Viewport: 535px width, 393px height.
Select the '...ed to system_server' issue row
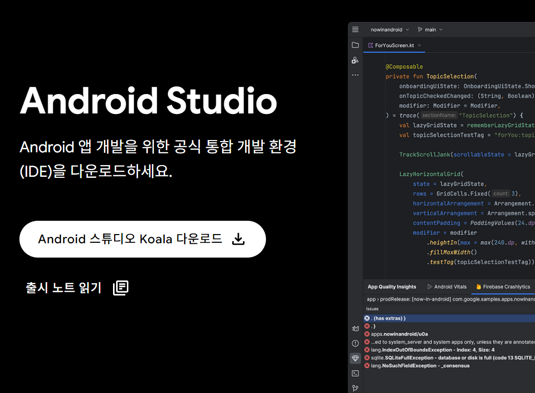pos(449,342)
